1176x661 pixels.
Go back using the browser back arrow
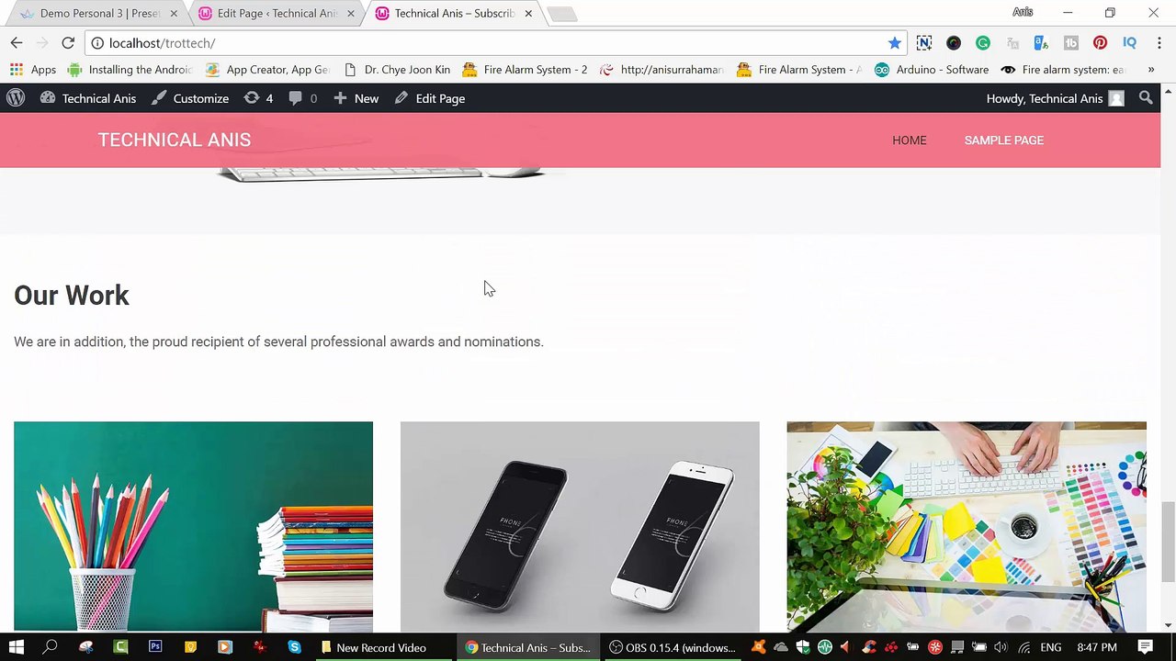(x=17, y=43)
